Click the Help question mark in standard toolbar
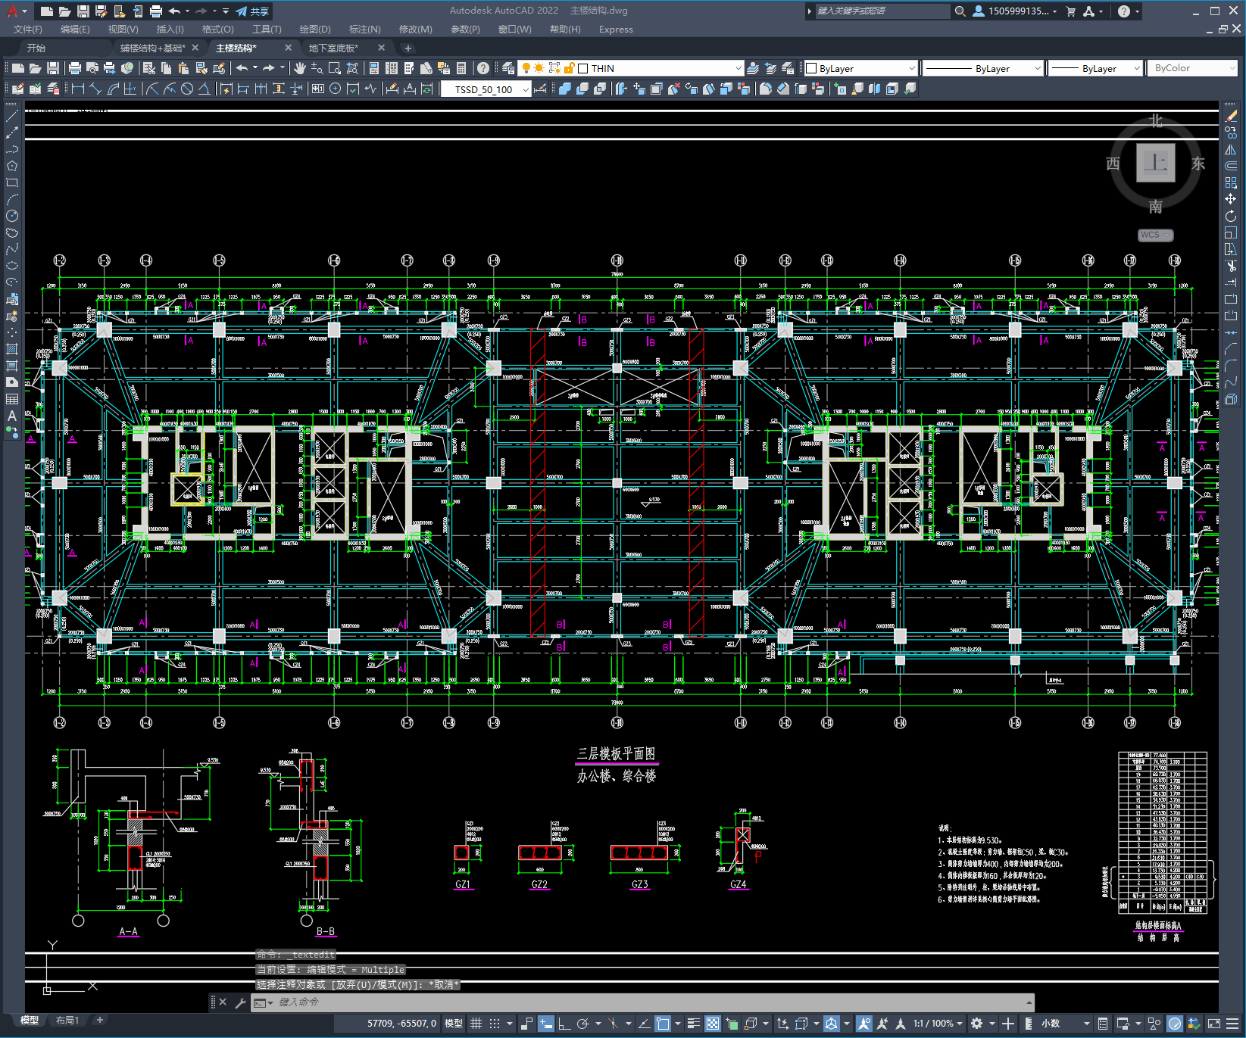This screenshot has width=1246, height=1038. [x=483, y=68]
